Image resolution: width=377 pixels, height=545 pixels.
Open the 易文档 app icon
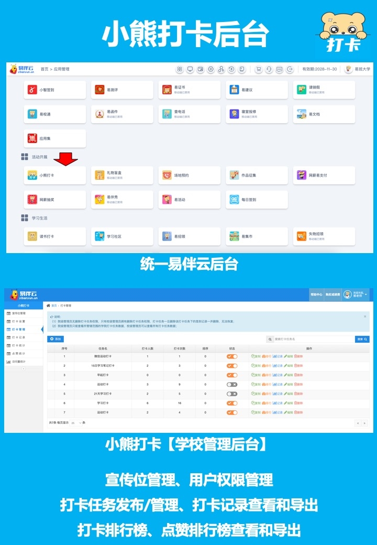(301, 114)
